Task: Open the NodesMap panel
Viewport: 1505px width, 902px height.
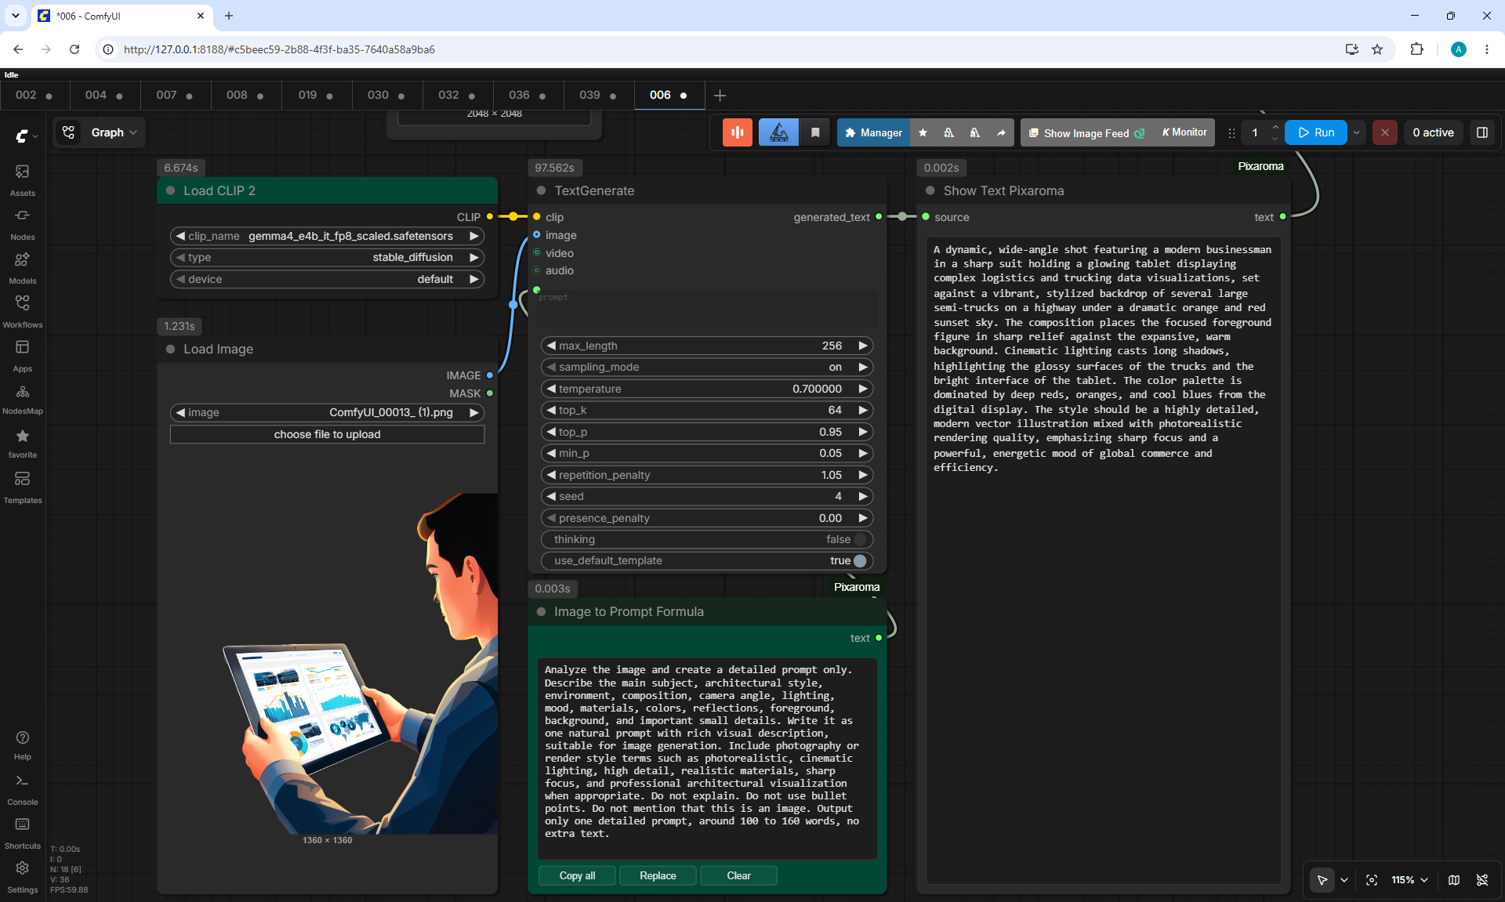Action: pos(23,399)
